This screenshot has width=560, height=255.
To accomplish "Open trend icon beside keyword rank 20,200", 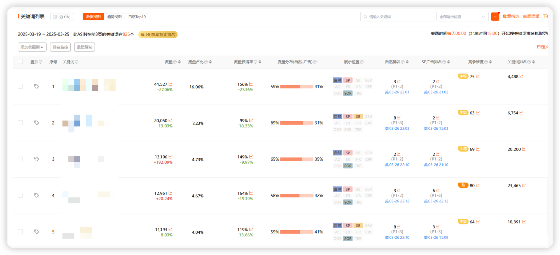I will click(524, 149).
